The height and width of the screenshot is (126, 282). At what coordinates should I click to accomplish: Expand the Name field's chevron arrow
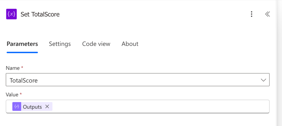[263, 80]
